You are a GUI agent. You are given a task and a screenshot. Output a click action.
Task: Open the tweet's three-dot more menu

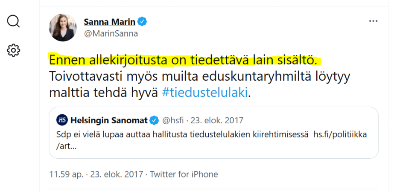coord(373,21)
